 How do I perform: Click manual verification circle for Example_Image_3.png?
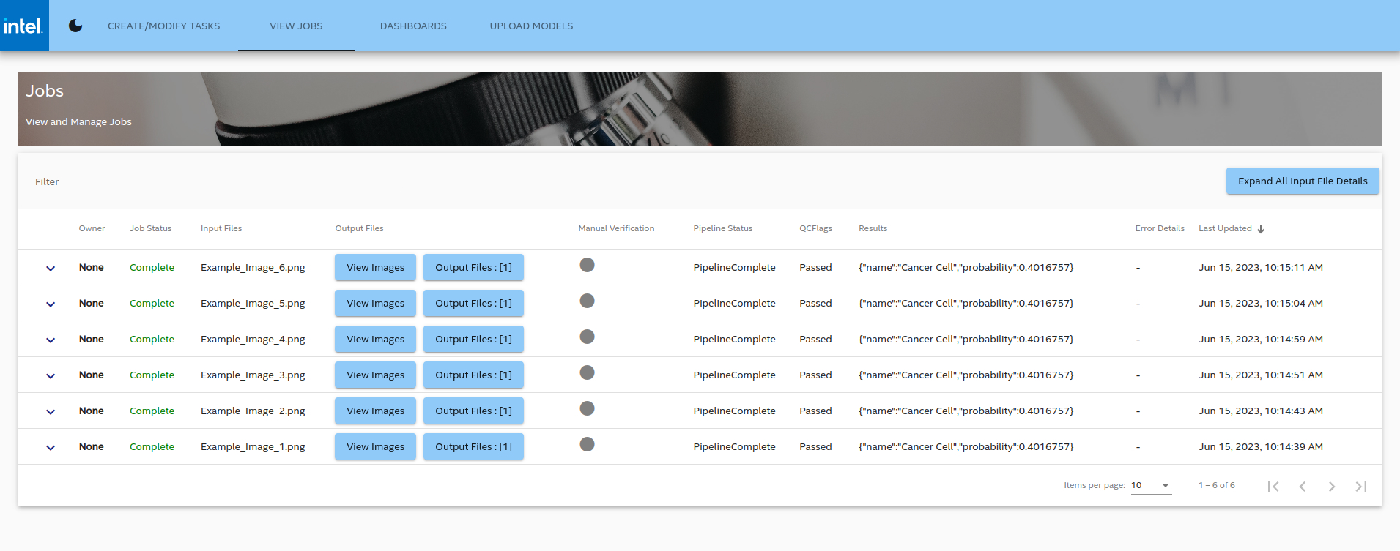587,372
